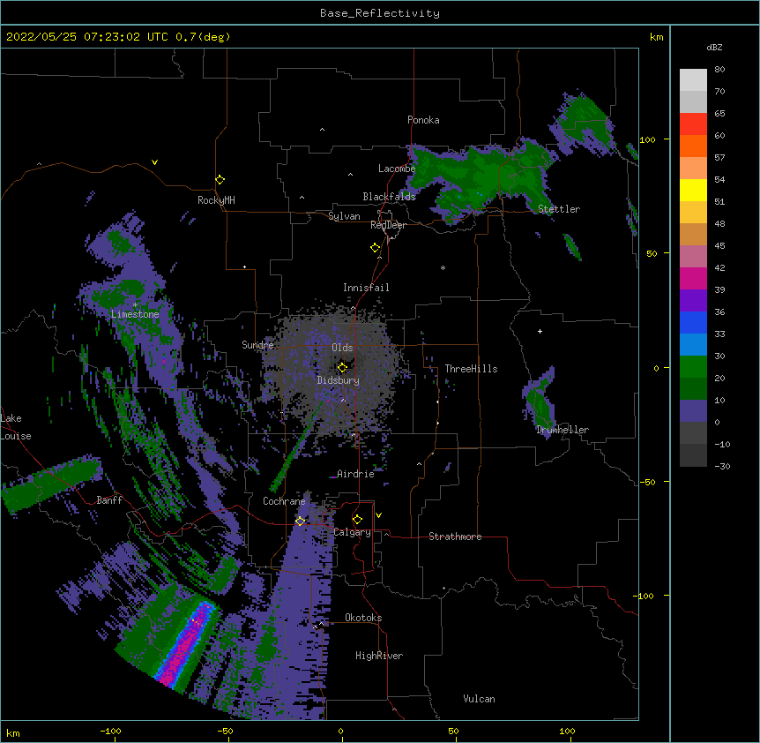Click the Drumheller label

[x=563, y=430]
